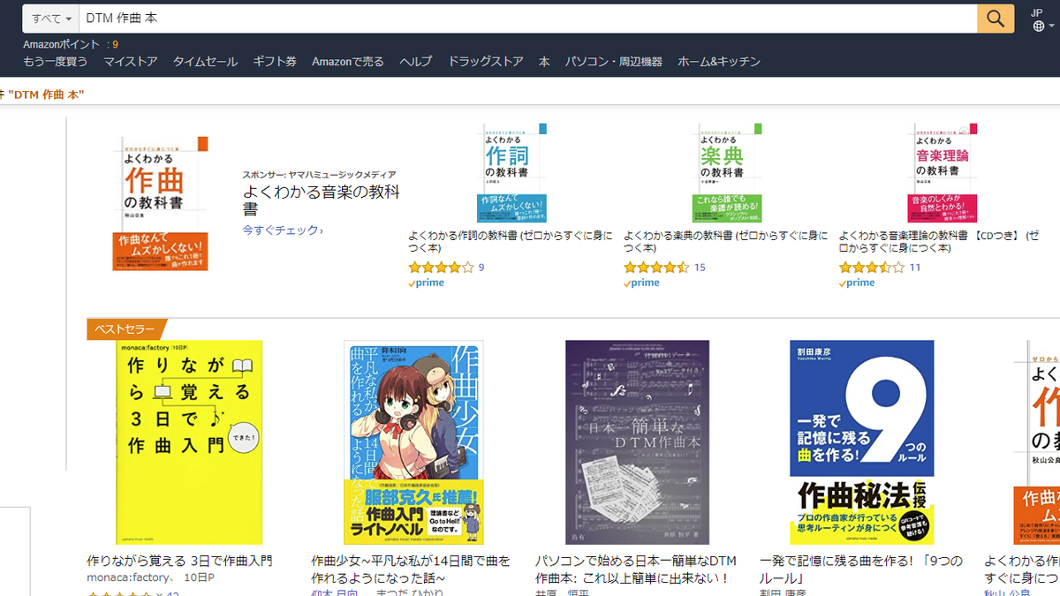Viewport: 1060px width, 596px height.
Task: Click the 一発で記憶に残る曲を作る title link
Action: (861, 569)
